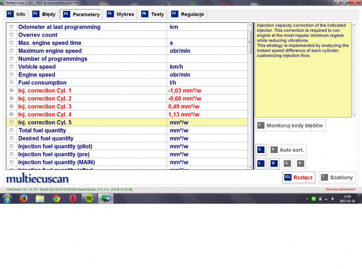Show hidden system tray icons

307,199
